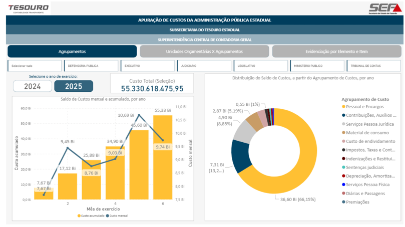This screenshot has width=405, height=227.
Task: Click the Custo acumulado legend marker
Action: [x=79, y=216]
